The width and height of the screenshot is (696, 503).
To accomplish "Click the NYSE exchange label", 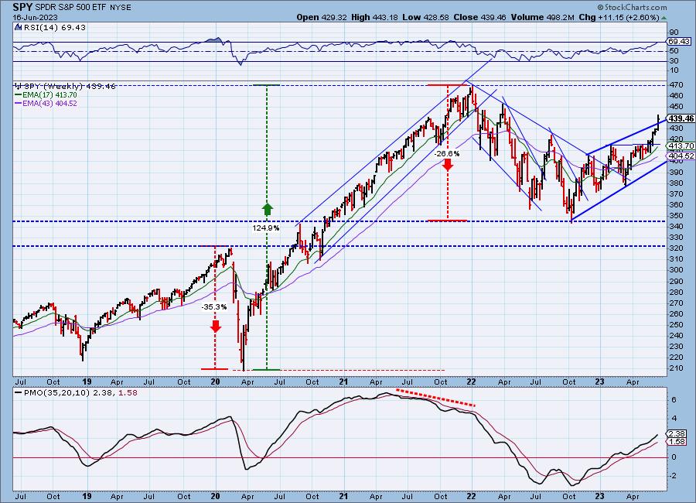I will [x=119, y=8].
